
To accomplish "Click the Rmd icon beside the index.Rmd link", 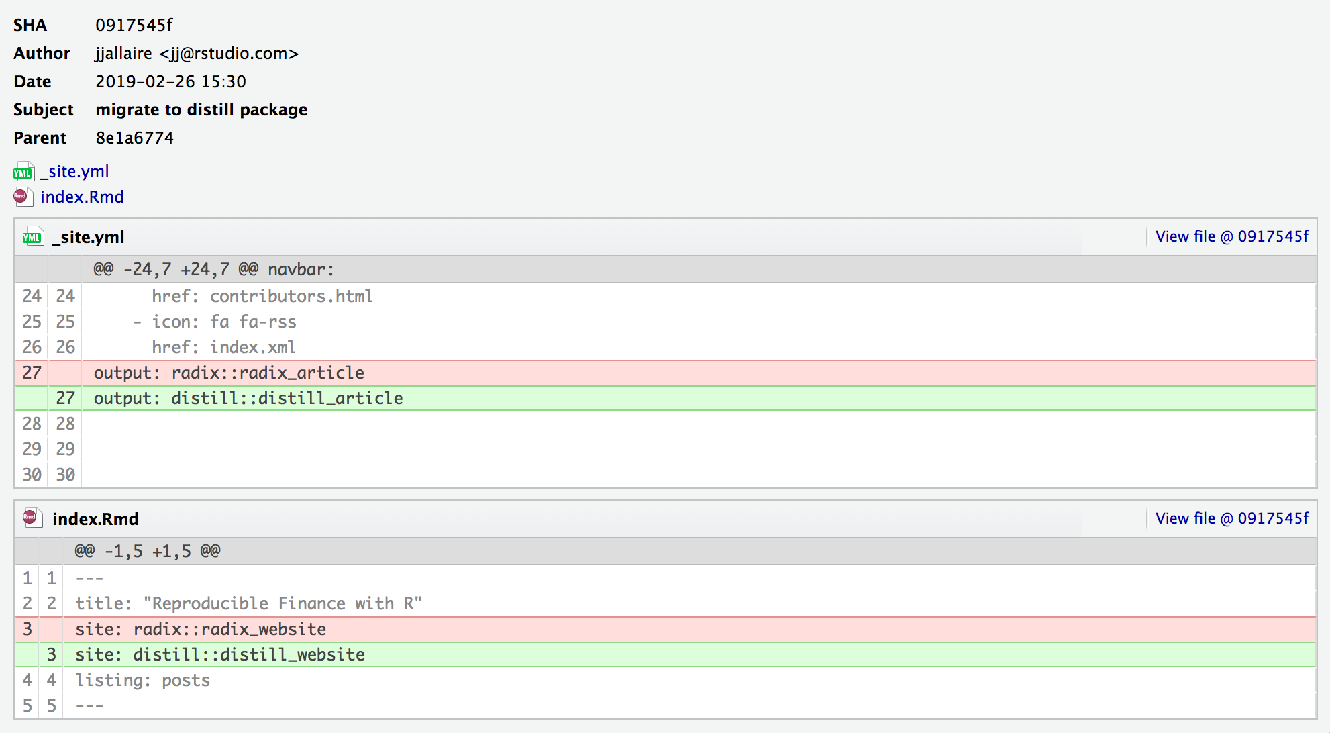I will pyautogui.click(x=23, y=197).
